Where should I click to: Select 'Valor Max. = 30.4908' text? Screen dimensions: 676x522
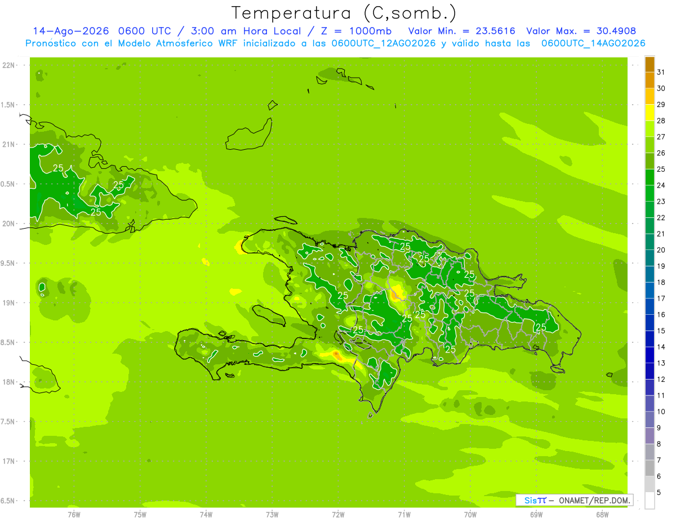(581, 31)
